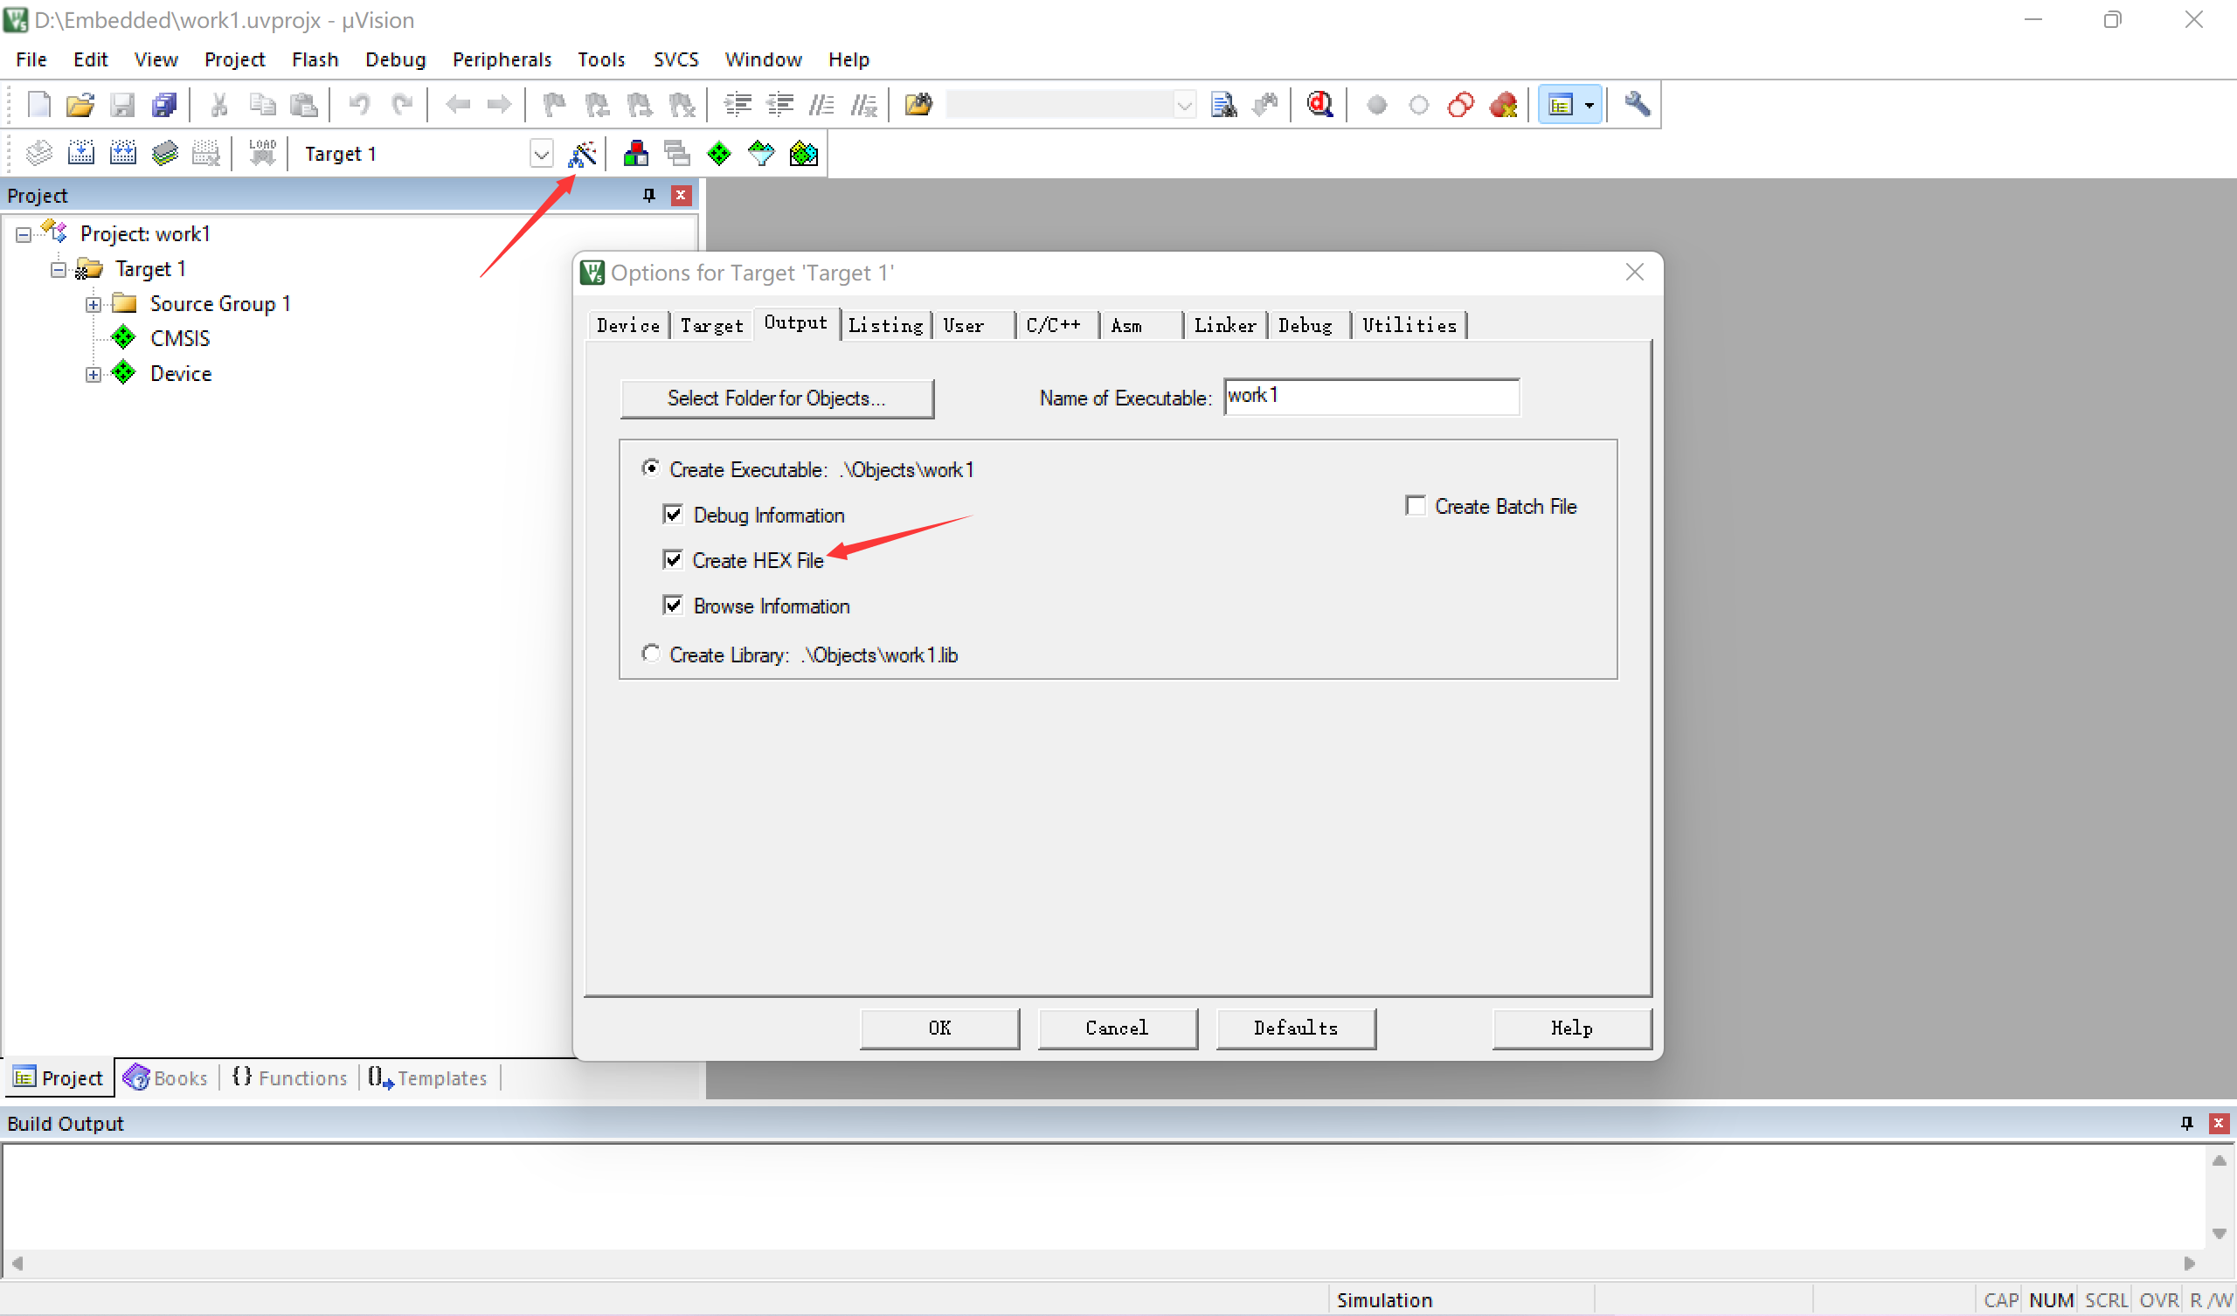
Task: Open the SVCS menu
Action: [x=675, y=59]
